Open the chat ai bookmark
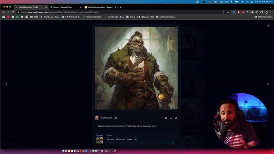Viewport: 274px width, 154px height. (131, 17)
